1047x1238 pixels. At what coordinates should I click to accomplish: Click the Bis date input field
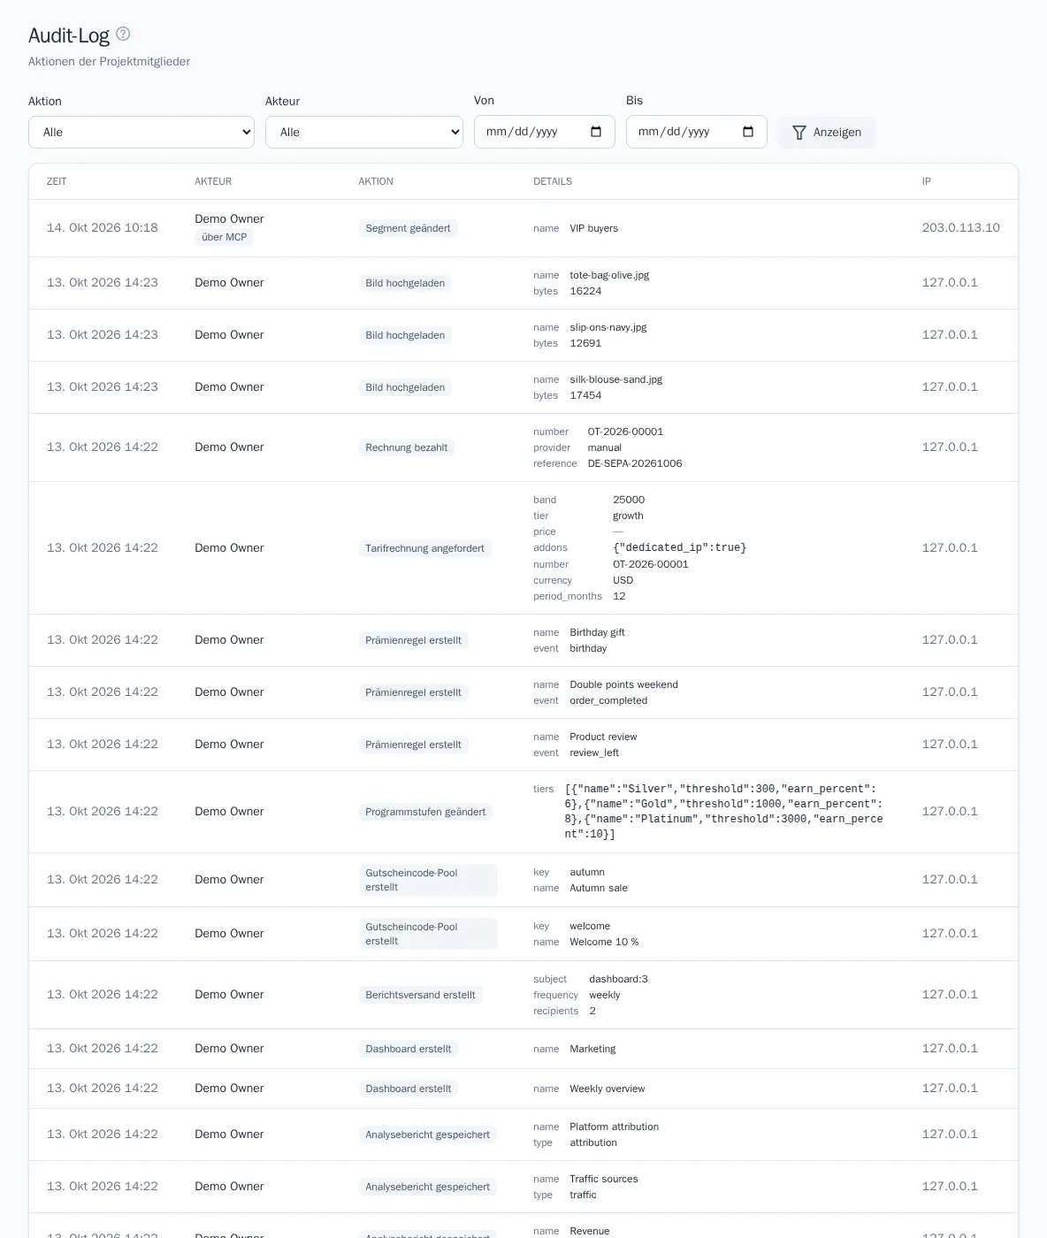697,132
